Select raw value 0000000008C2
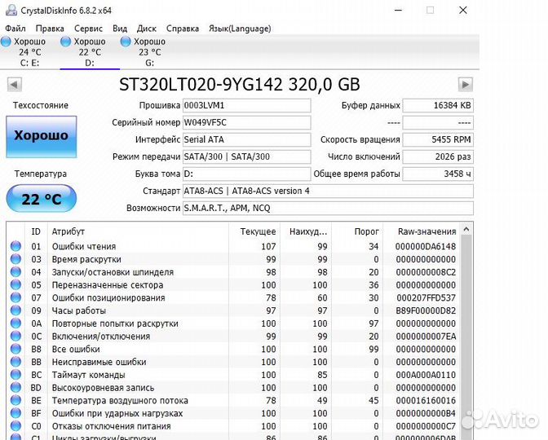Screen dimensions: 548x440 coord(426,272)
